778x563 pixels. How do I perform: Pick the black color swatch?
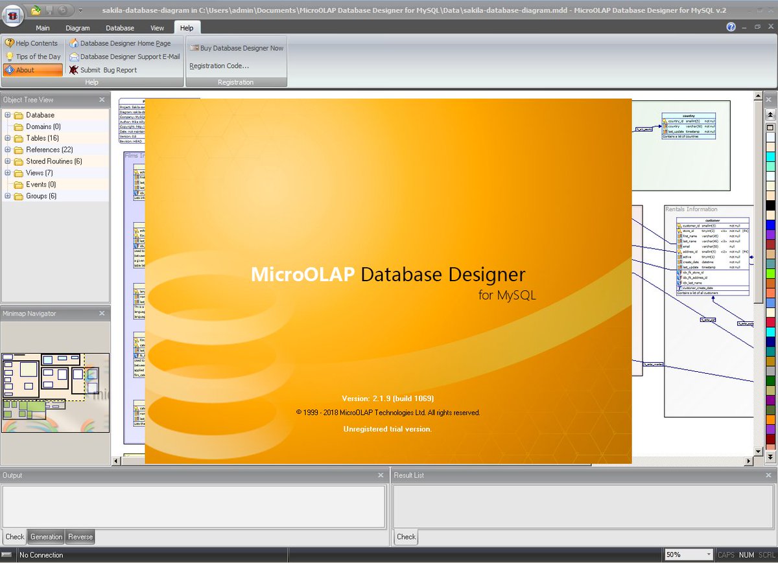[x=770, y=205]
